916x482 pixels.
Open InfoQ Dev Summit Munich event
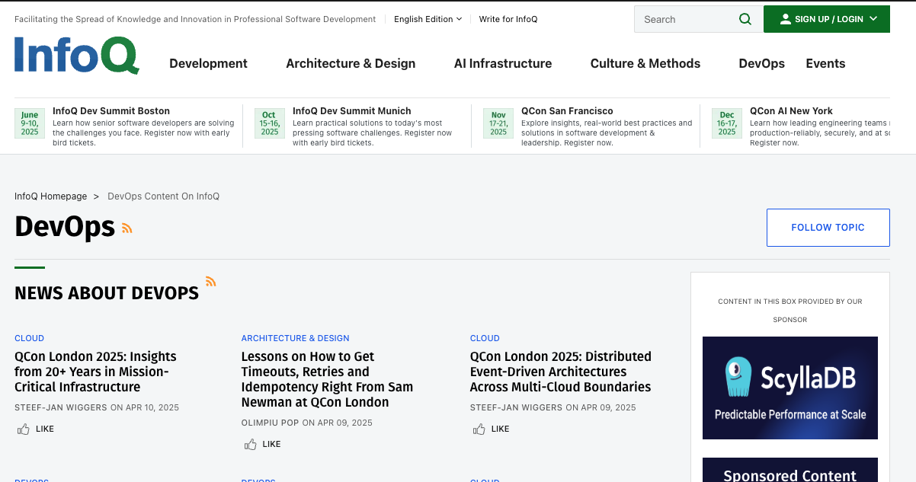(351, 111)
